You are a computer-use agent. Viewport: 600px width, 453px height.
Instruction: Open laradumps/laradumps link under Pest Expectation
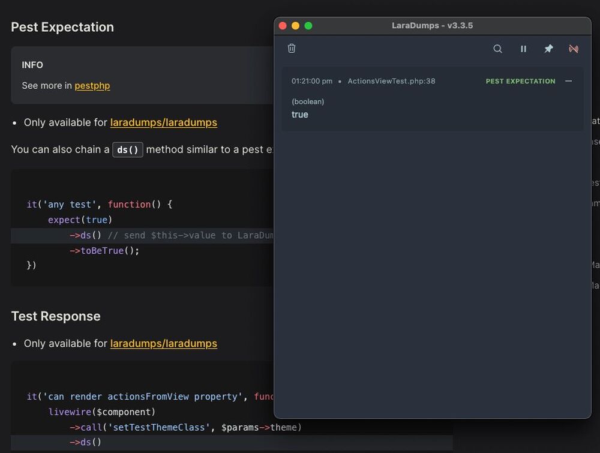(164, 122)
